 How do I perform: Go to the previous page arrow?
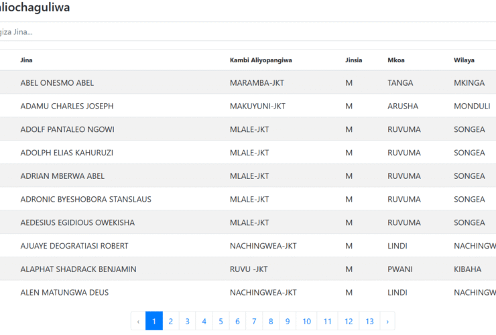[138, 322]
